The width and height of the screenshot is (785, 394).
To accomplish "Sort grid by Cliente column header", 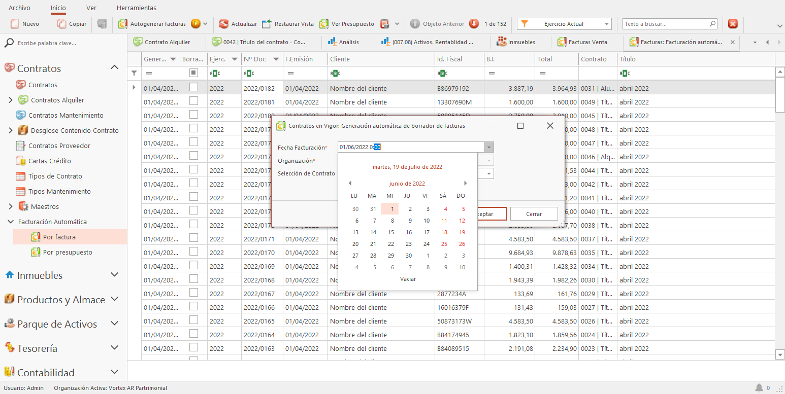I will coord(381,59).
